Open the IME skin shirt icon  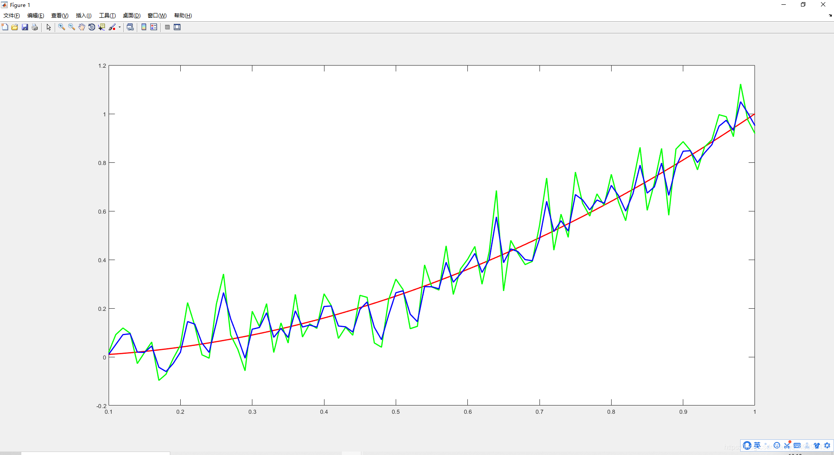pos(817,445)
